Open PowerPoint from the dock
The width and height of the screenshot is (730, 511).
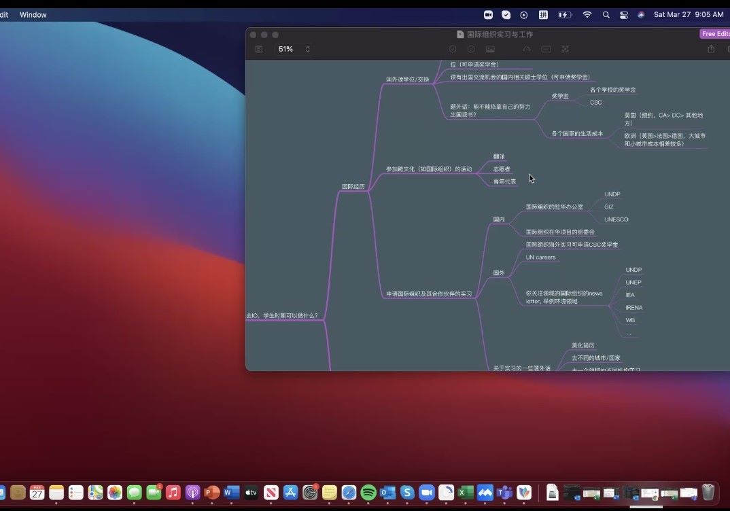(212, 493)
